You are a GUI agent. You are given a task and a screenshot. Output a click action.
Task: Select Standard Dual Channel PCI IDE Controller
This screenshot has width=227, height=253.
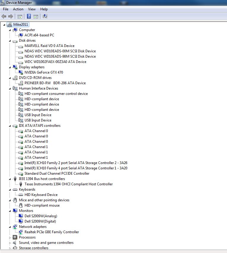(57, 173)
